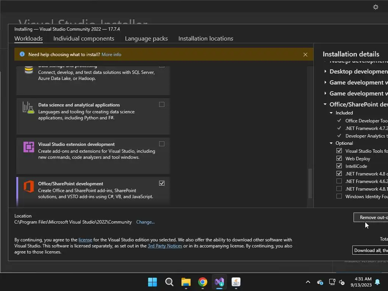The image size is (388, 291).
Task: Collapse the Included components group
Action: [x=331, y=113]
